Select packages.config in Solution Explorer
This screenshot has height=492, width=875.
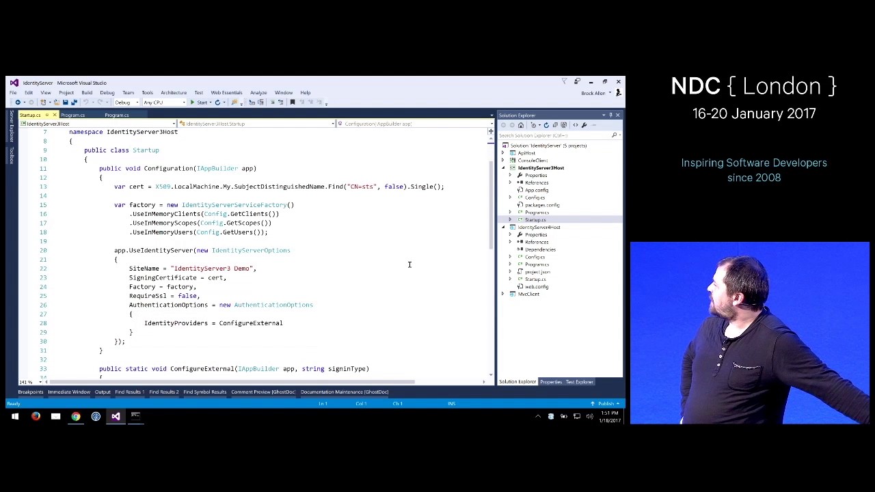pyautogui.click(x=542, y=205)
